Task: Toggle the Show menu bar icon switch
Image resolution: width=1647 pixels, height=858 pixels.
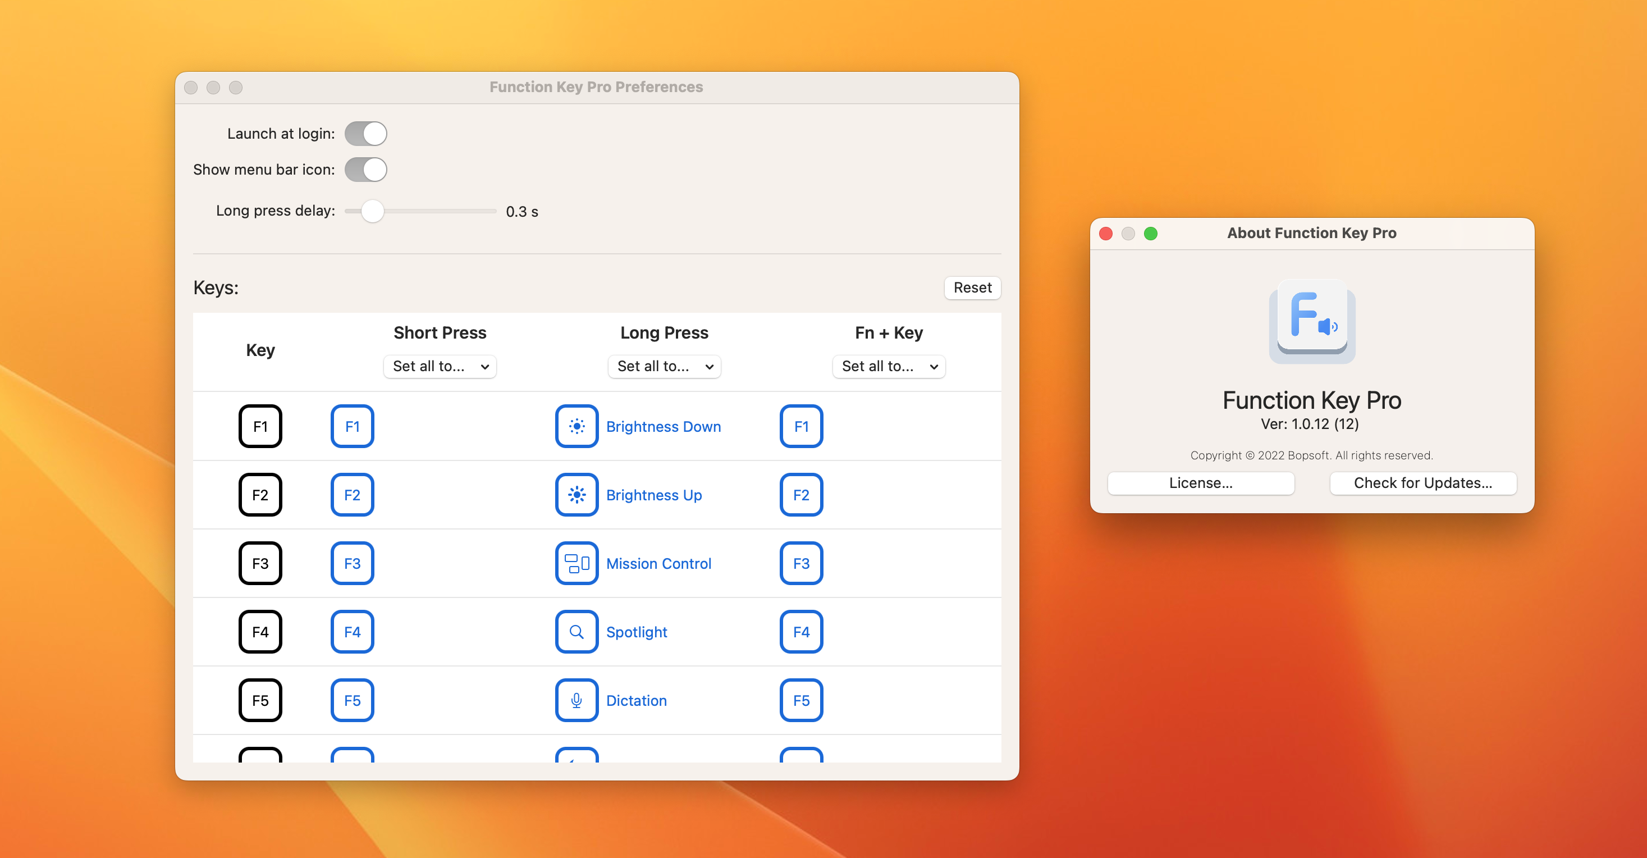Action: (365, 170)
